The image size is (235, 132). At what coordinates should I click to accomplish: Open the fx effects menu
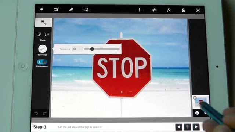click(169, 10)
